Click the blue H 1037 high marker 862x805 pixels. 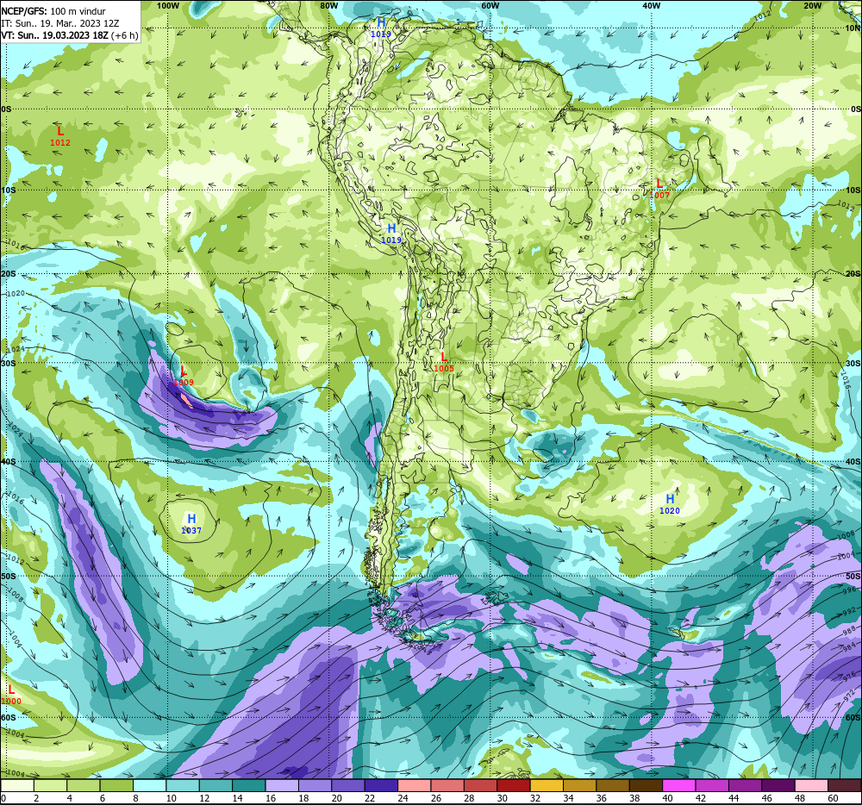[191, 524]
